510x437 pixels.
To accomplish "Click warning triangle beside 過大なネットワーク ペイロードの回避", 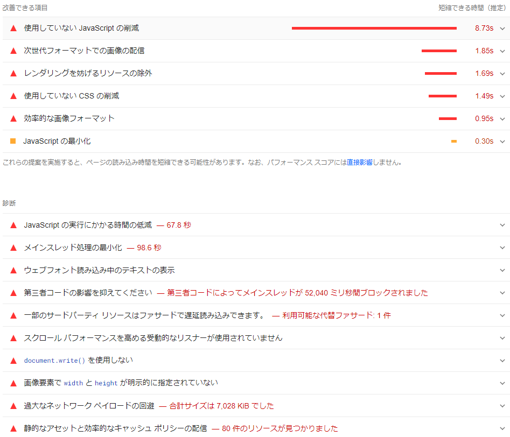I will (x=13, y=406).
